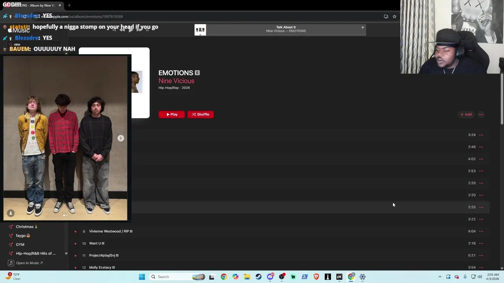This screenshot has width=504, height=283.
Task: Click install app icon in address bar
Action: point(386,17)
